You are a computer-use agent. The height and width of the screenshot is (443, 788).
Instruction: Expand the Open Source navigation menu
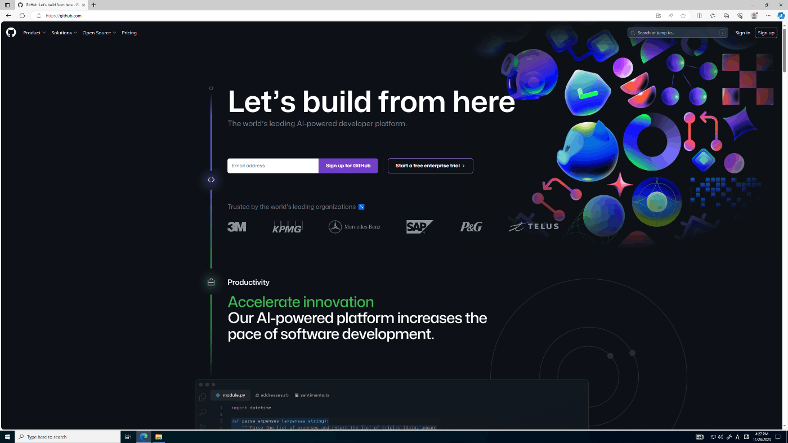99,33
